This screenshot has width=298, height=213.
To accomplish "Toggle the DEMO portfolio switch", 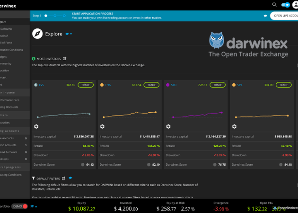I will [x=24, y=206].
